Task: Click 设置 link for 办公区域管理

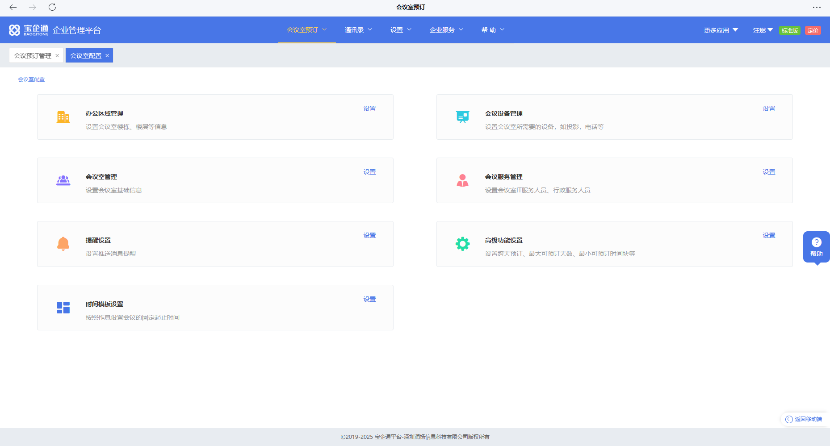Action: (x=369, y=108)
